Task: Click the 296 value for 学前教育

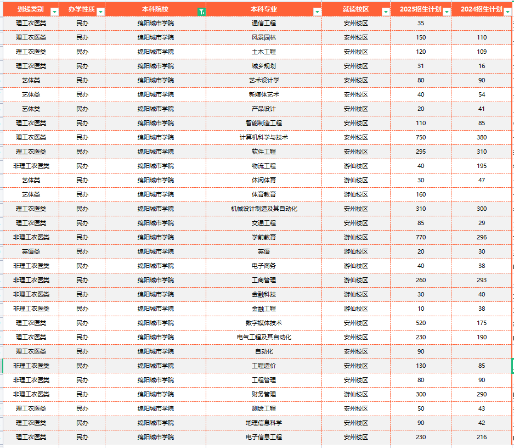Action: 482,237
